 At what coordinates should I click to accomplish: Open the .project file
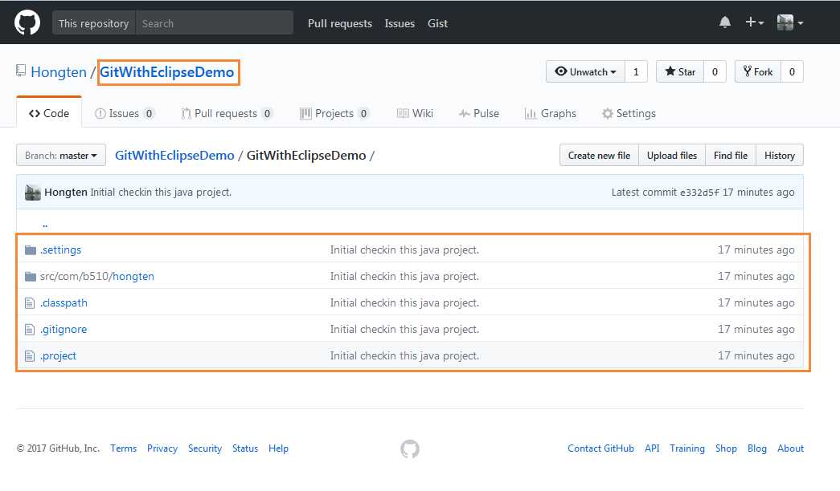click(58, 355)
